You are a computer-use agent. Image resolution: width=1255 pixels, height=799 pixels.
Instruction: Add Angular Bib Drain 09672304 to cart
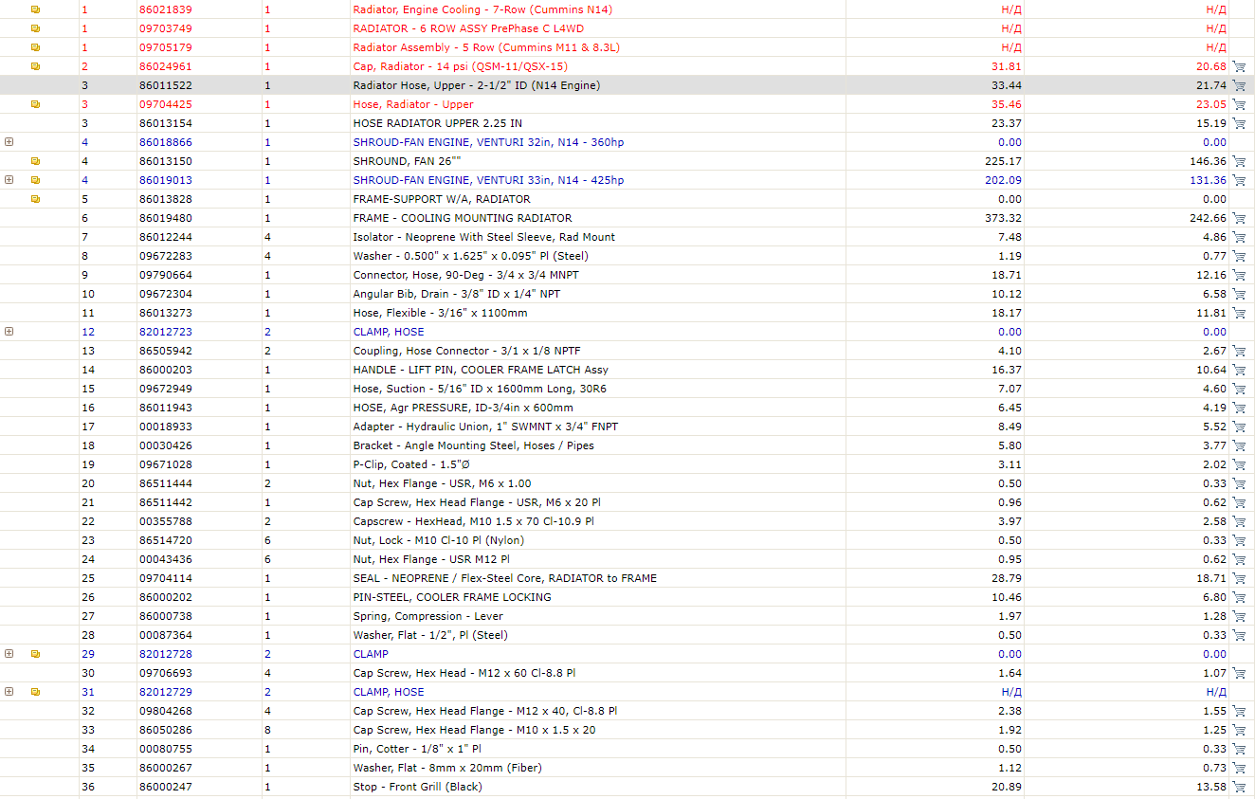point(1239,294)
